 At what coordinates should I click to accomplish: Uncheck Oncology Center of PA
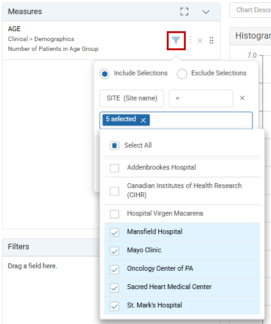click(x=115, y=269)
